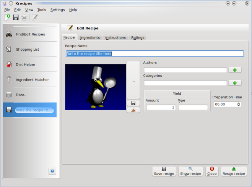Maximize the Krecipes window
The width and height of the screenshot is (252, 187).
[x=234, y=3]
